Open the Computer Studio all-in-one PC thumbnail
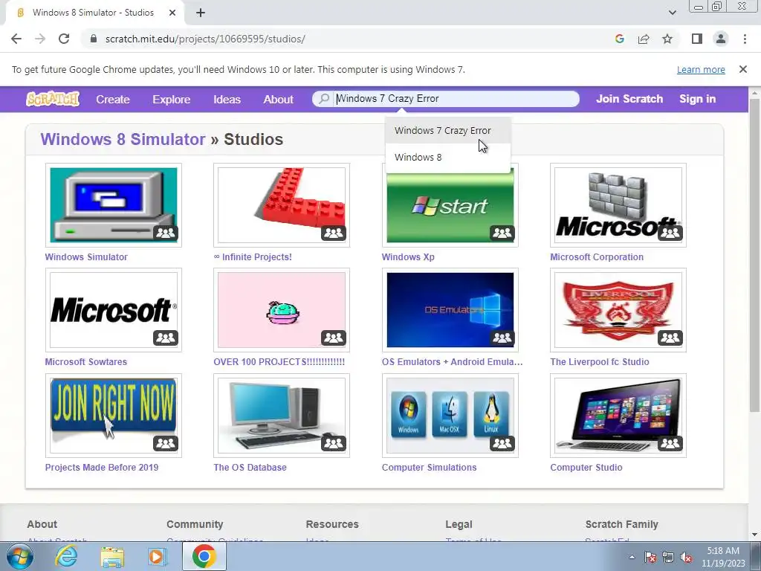This screenshot has height=571, width=761. [618, 416]
